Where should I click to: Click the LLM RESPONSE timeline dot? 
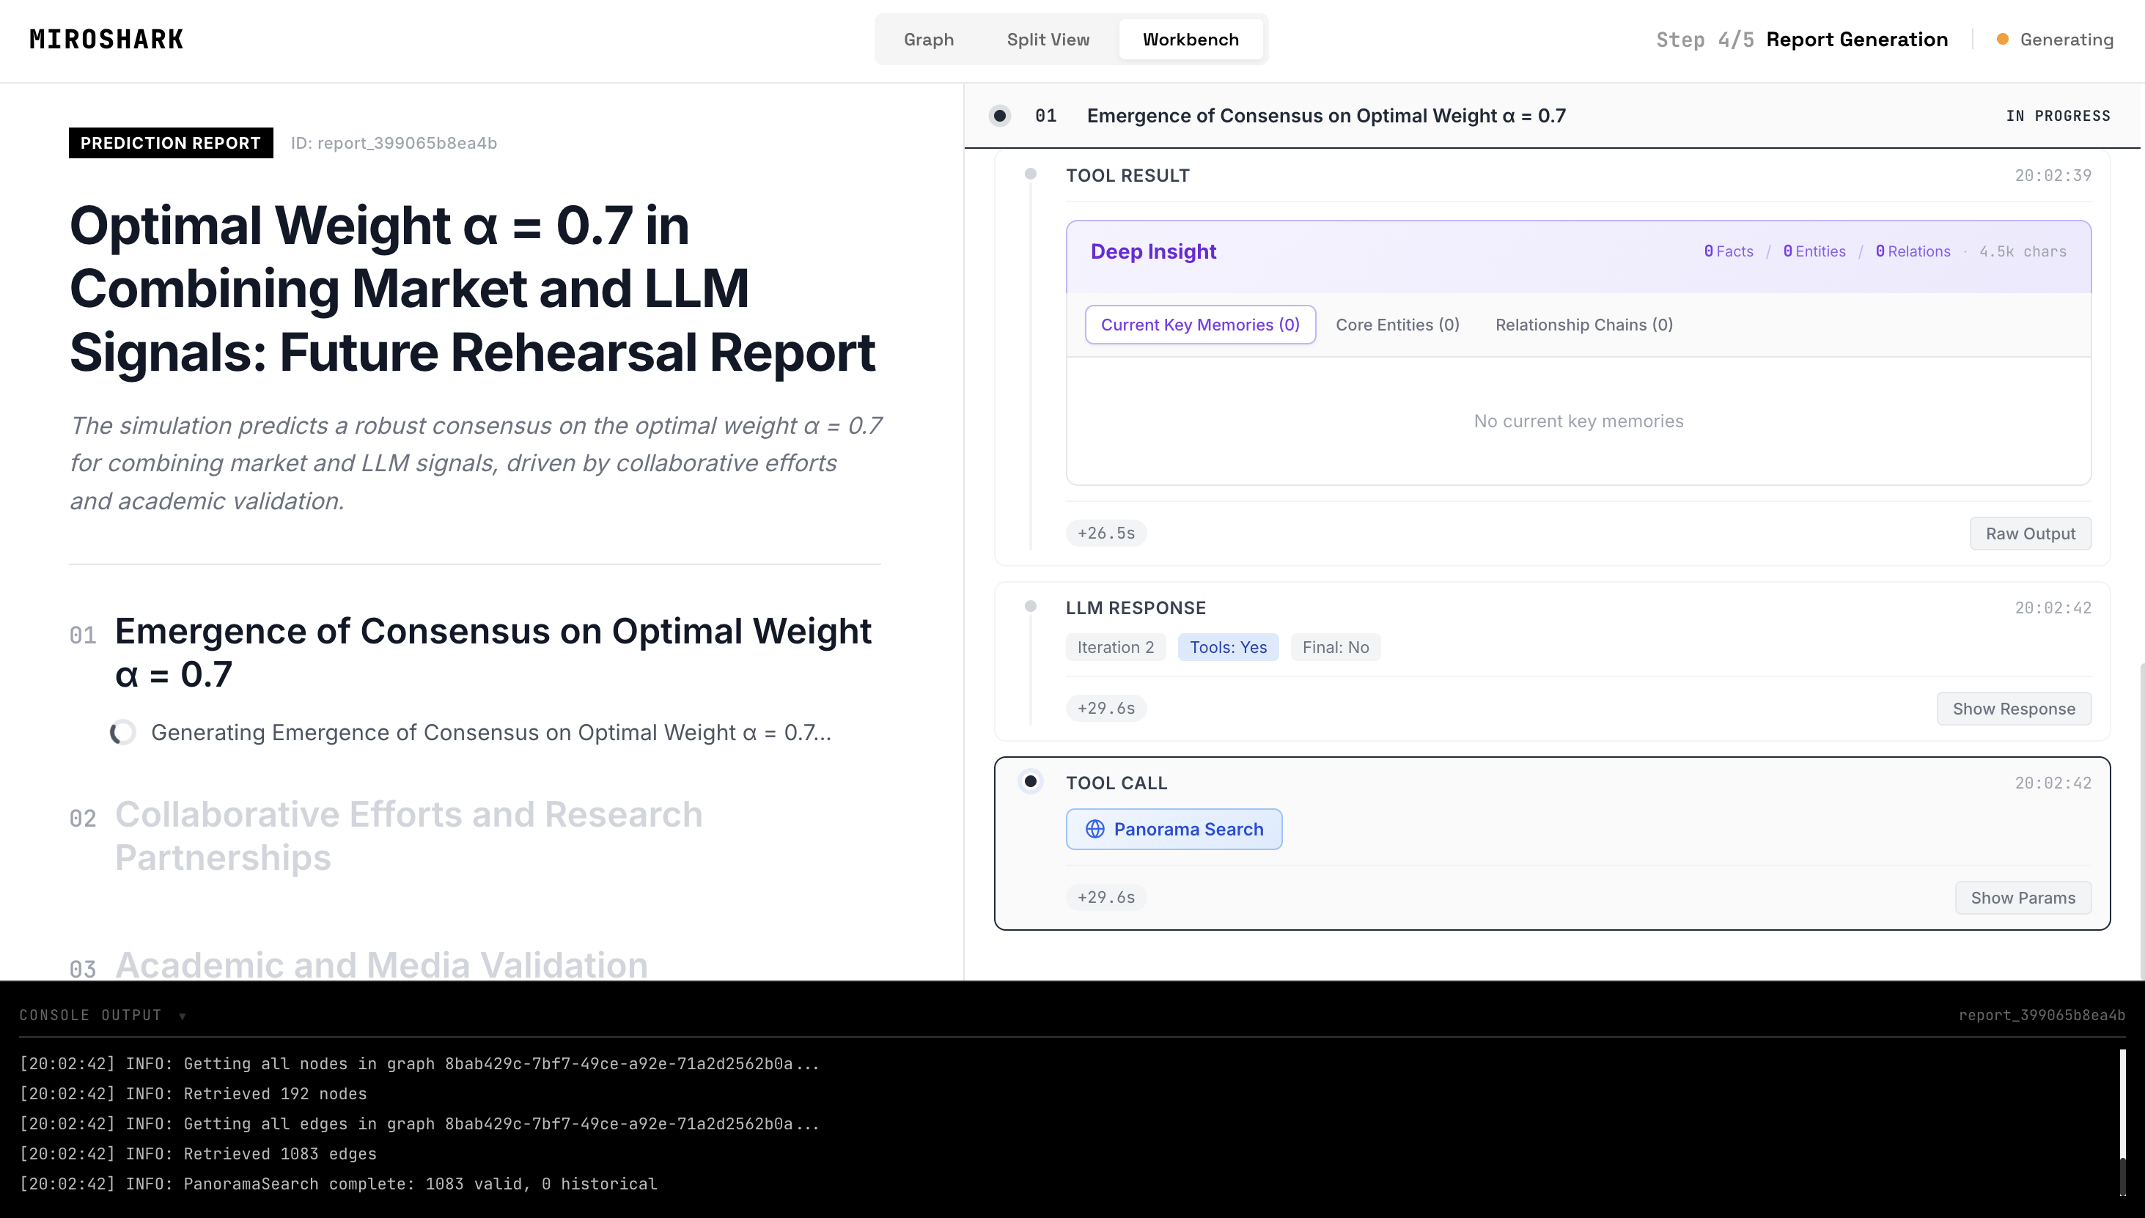pos(1031,607)
